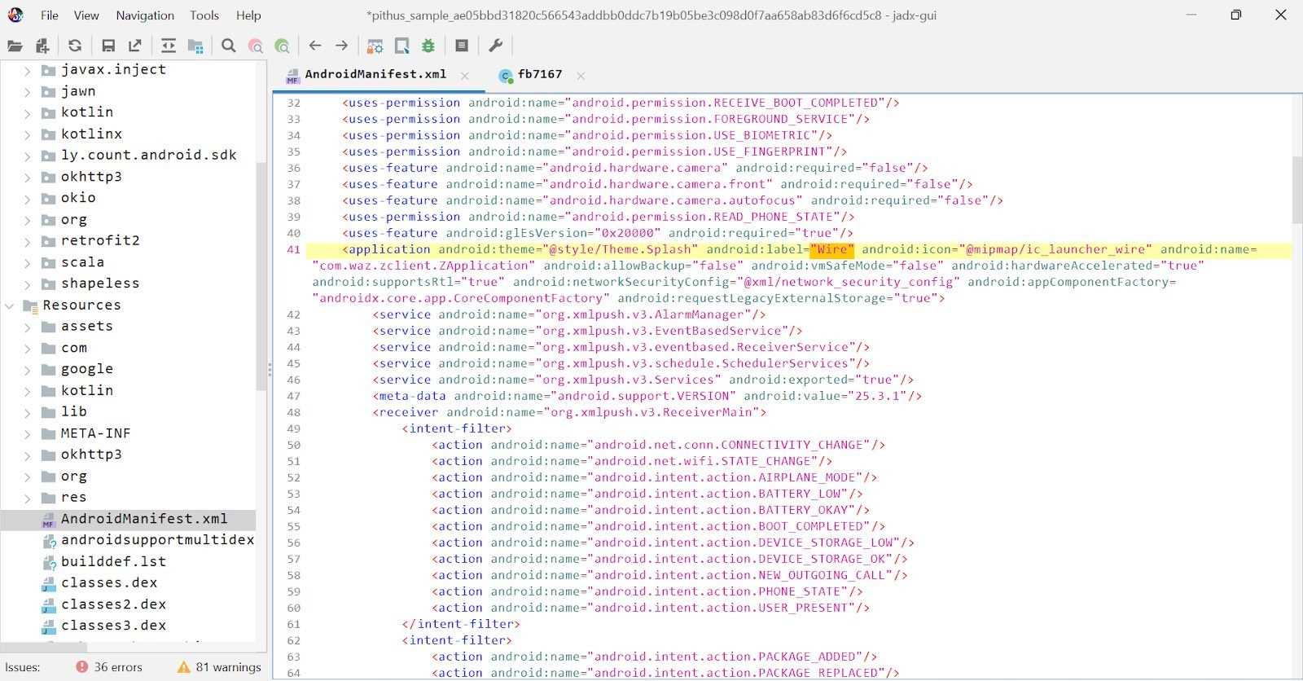Select builddef.lst file in tree
1303x681 pixels.
pos(113,562)
